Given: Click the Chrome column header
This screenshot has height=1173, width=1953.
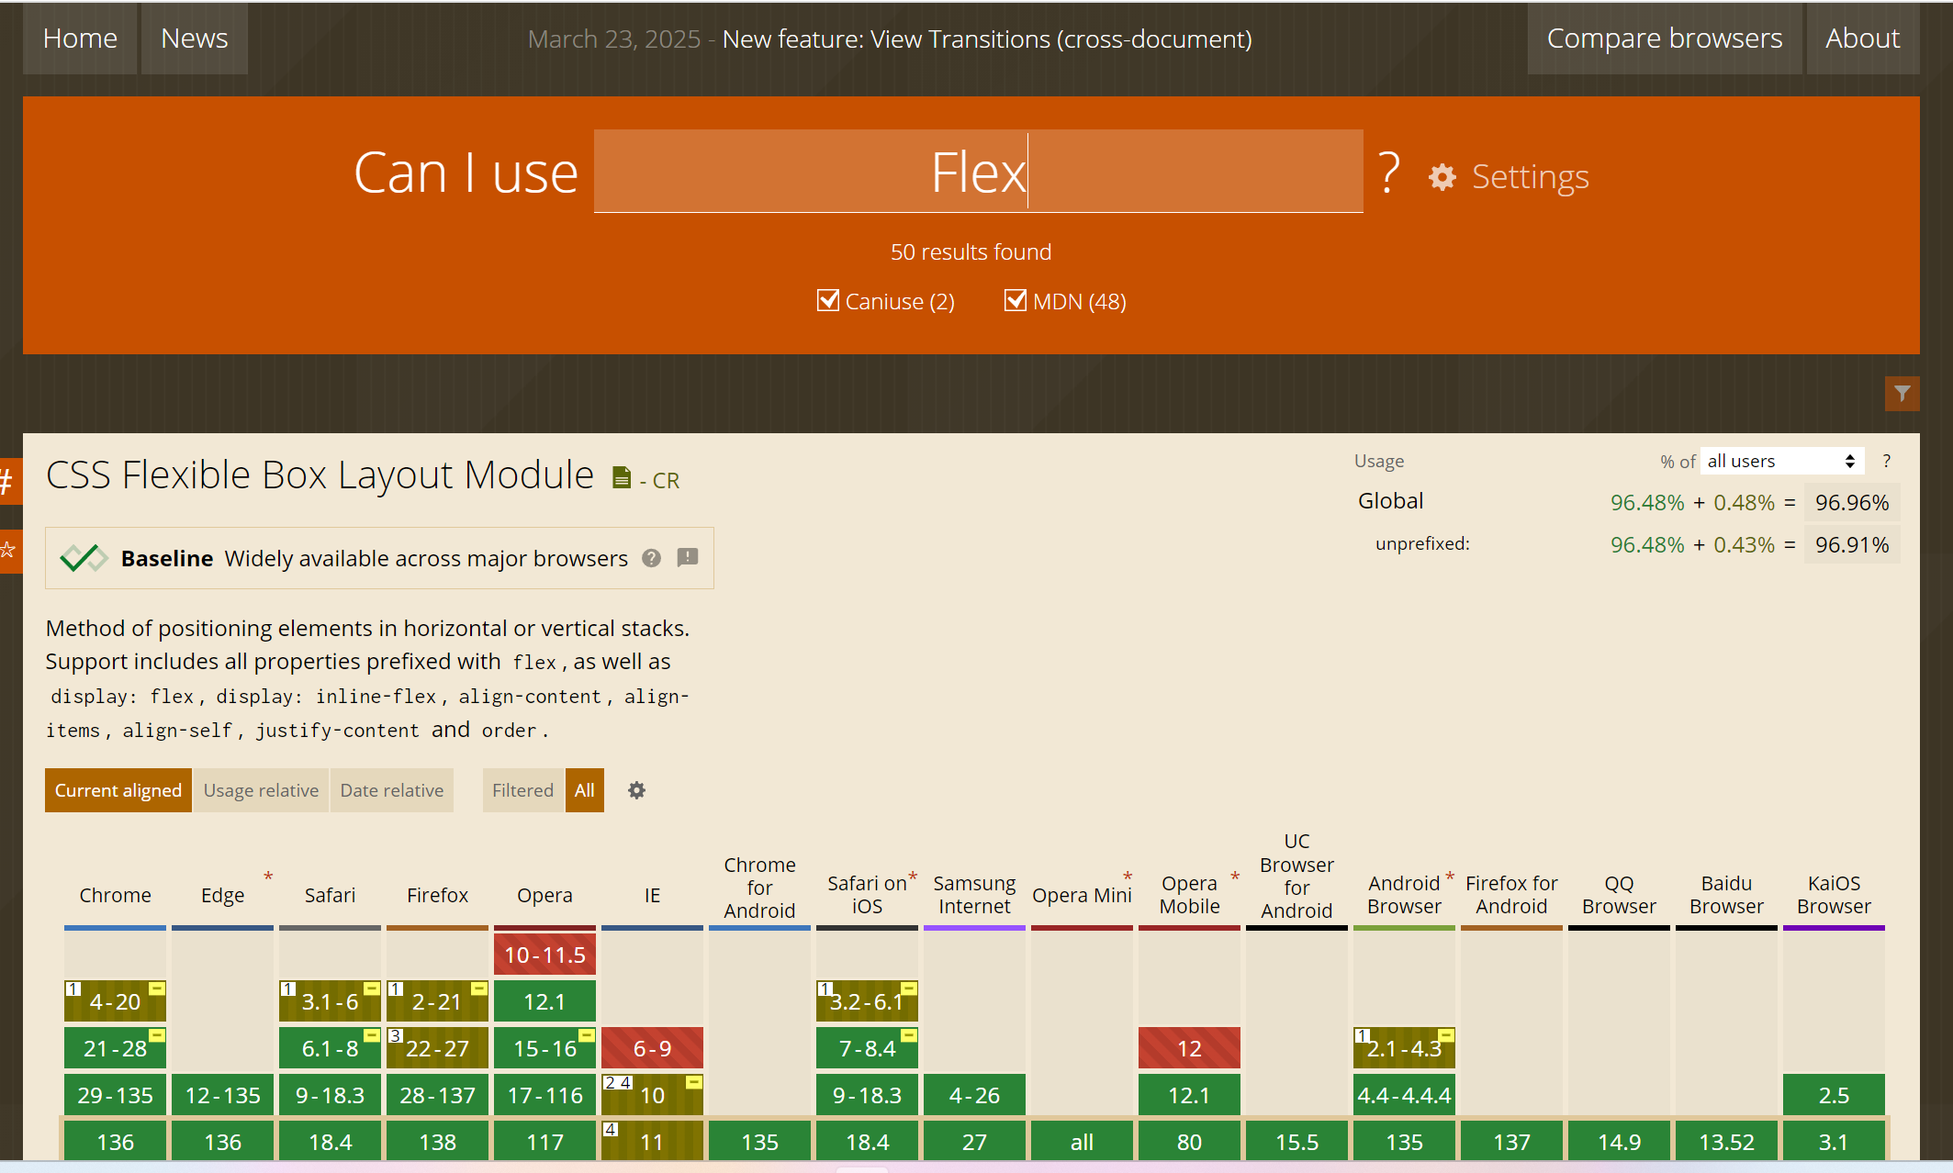Looking at the screenshot, I should 115,895.
